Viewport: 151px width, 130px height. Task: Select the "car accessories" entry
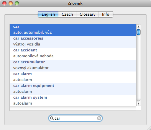(x=73, y=42)
